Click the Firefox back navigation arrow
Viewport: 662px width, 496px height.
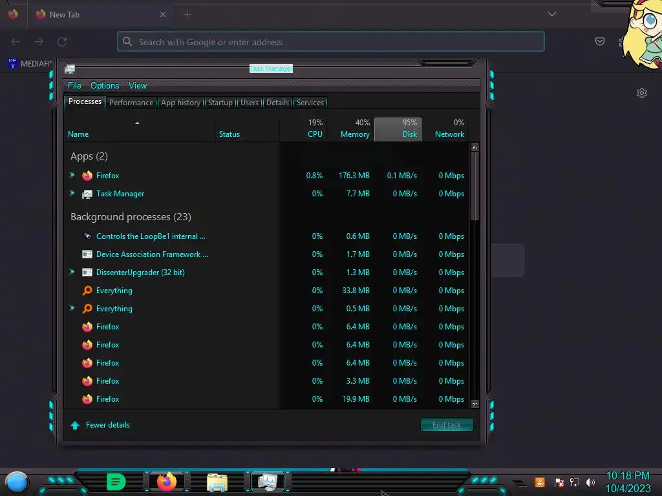click(16, 42)
